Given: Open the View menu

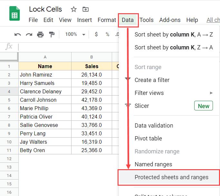Looking at the screenshot, I should pyautogui.click(x=65, y=20).
